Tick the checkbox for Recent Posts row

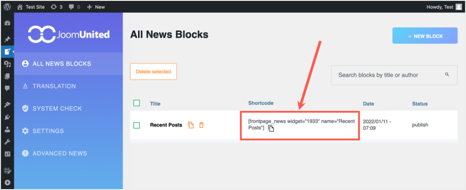pyautogui.click(x=137, y=125)
